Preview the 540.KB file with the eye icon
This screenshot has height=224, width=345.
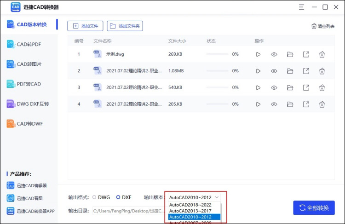(274, 88)
